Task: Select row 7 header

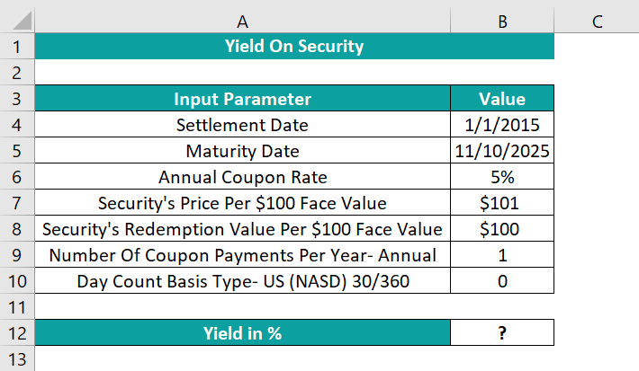Action: click(17, 203)
